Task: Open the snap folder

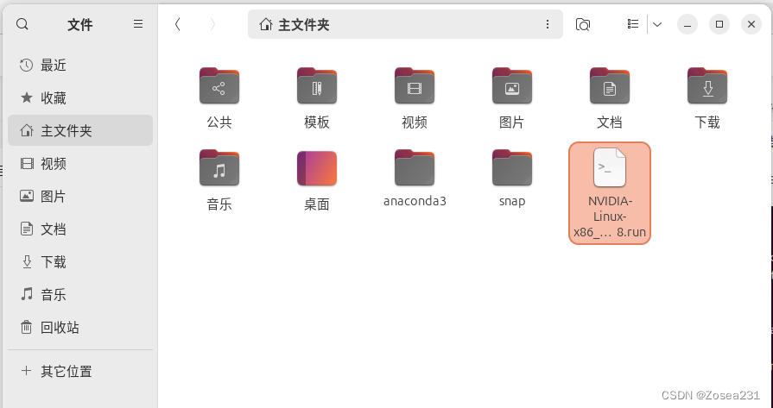Action: 512,168
